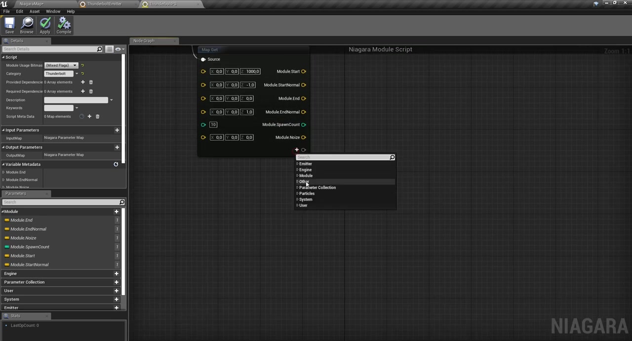Image resolution: width=632 pixels, height=341 pixels.
Task: Switch to the ThunderboltPS tab
Action: point(163,3)
